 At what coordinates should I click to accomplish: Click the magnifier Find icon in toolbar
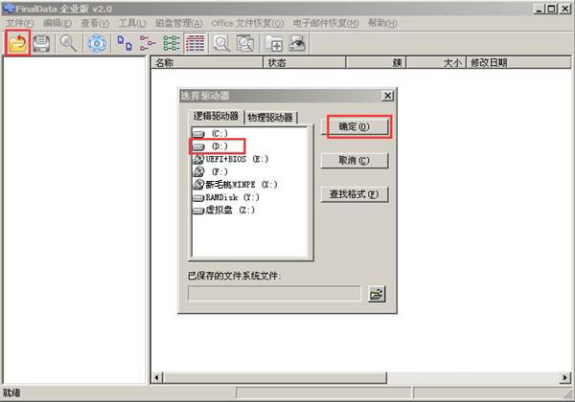pos(68,43)
